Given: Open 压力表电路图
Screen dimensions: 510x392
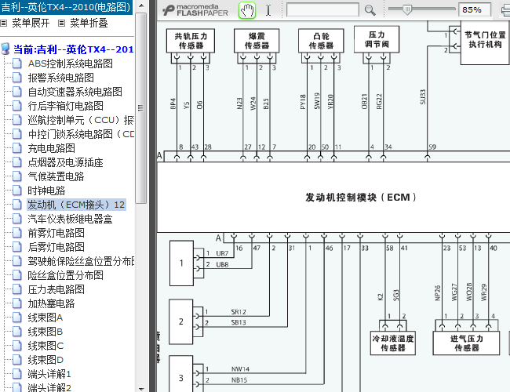Looking at the screenshot, I should click(56, 289).
